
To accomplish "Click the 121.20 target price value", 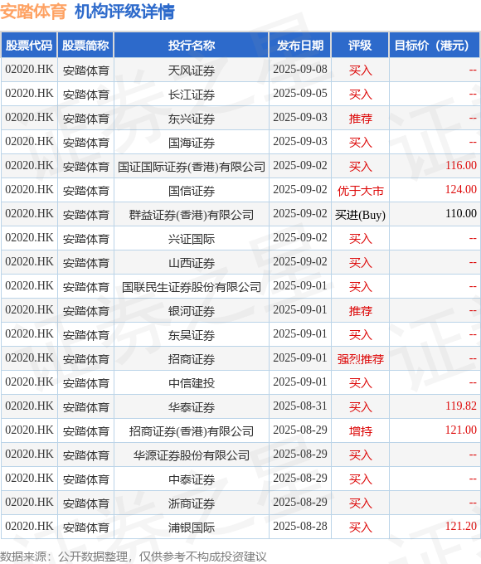I will (461, 526).
